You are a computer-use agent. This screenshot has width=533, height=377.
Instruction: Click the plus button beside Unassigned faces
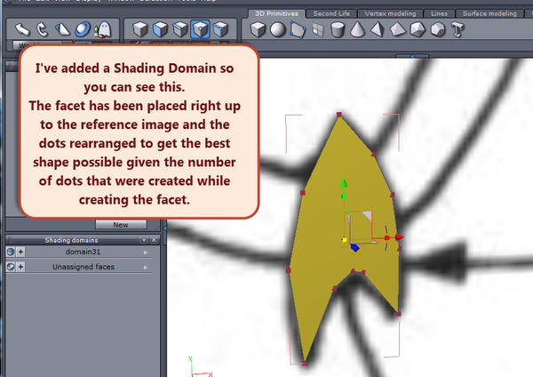click(x=20, y=267)
